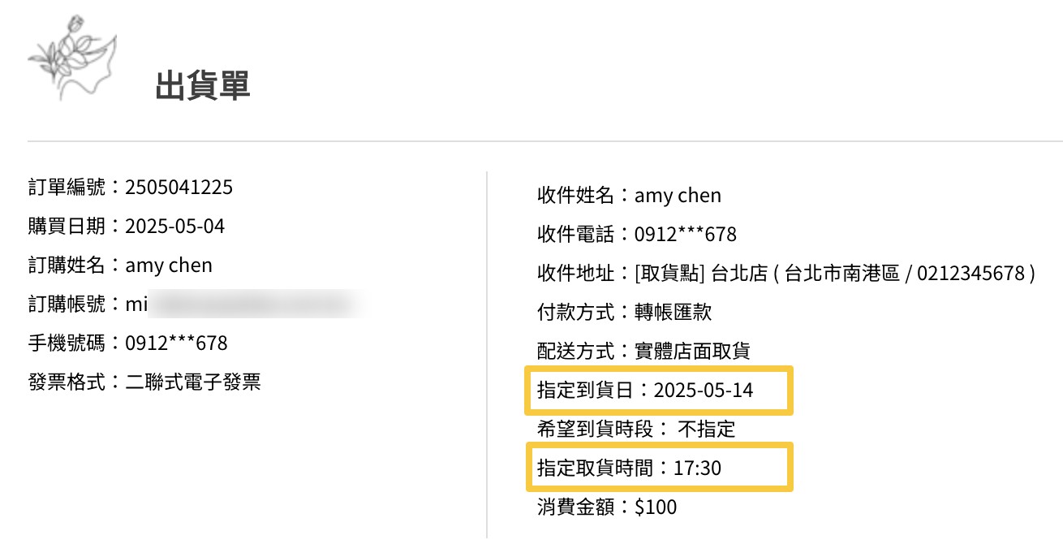
Task: Select order number 2505041225
Action: tap(179, 188)
